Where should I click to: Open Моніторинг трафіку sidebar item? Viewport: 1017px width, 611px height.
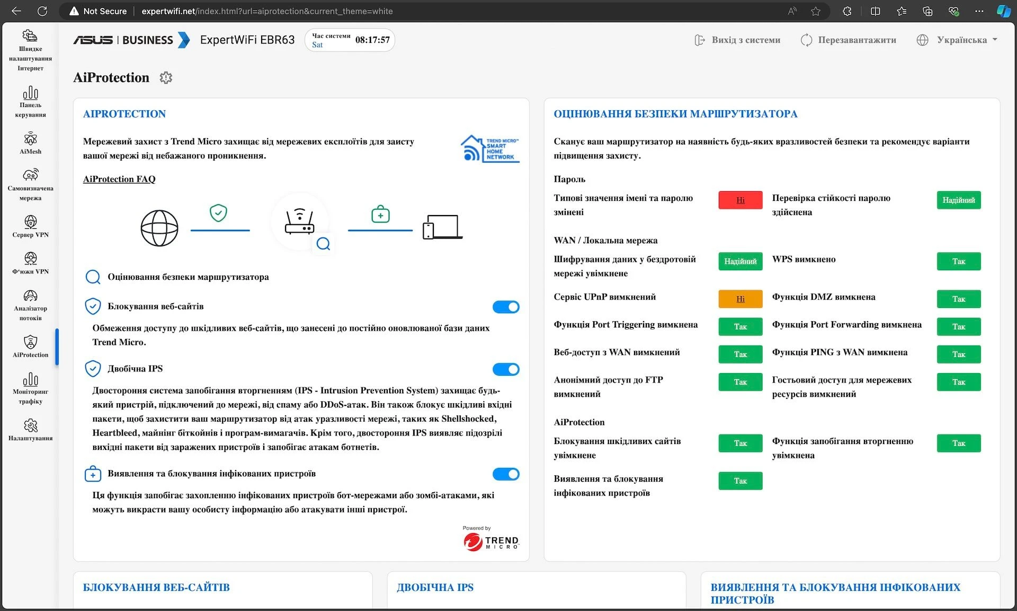(x=30, y=388)
